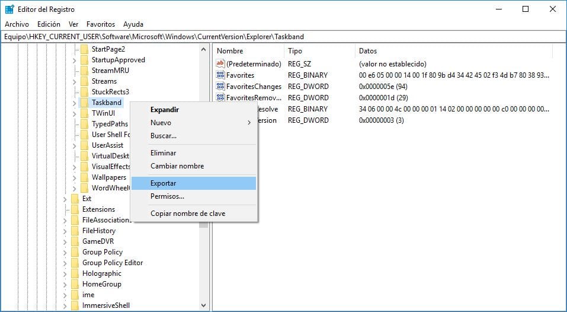The width and height of the screenshot is (567, 312).
Task: Click the tree pane scroll down arrow
Action: (204, 306)
